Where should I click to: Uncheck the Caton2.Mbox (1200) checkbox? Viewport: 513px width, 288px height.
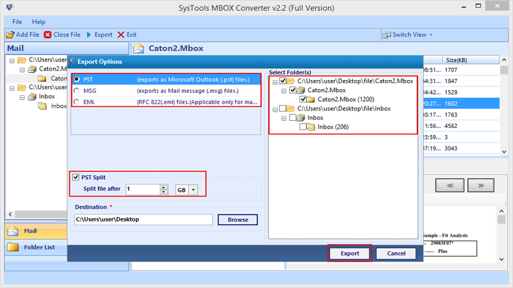tap(303, 99)
